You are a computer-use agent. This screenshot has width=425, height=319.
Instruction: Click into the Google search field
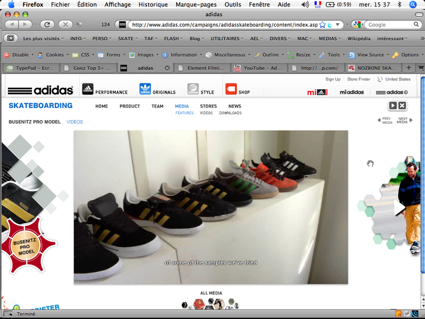(389, 24)
